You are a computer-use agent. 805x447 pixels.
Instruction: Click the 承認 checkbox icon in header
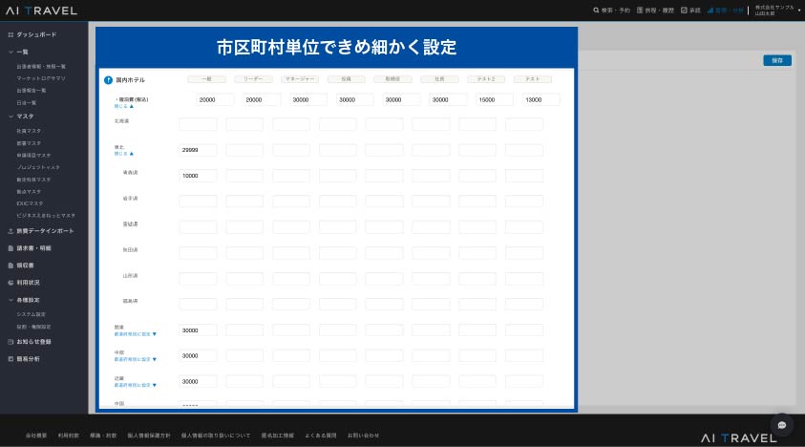pyautogui.click(x=684, y=11)
